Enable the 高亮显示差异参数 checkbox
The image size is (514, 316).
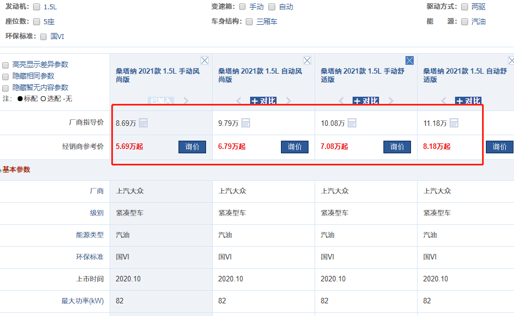pos(6,65)
